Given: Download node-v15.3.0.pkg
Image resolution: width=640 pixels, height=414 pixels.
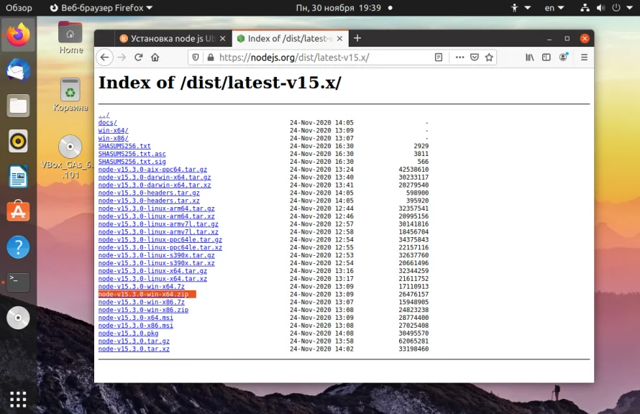Looking at the screenshot, I should (128, 333).
